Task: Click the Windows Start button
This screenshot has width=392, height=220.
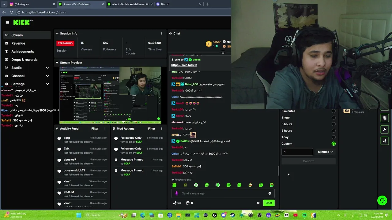Action: (x=79, y=215)
